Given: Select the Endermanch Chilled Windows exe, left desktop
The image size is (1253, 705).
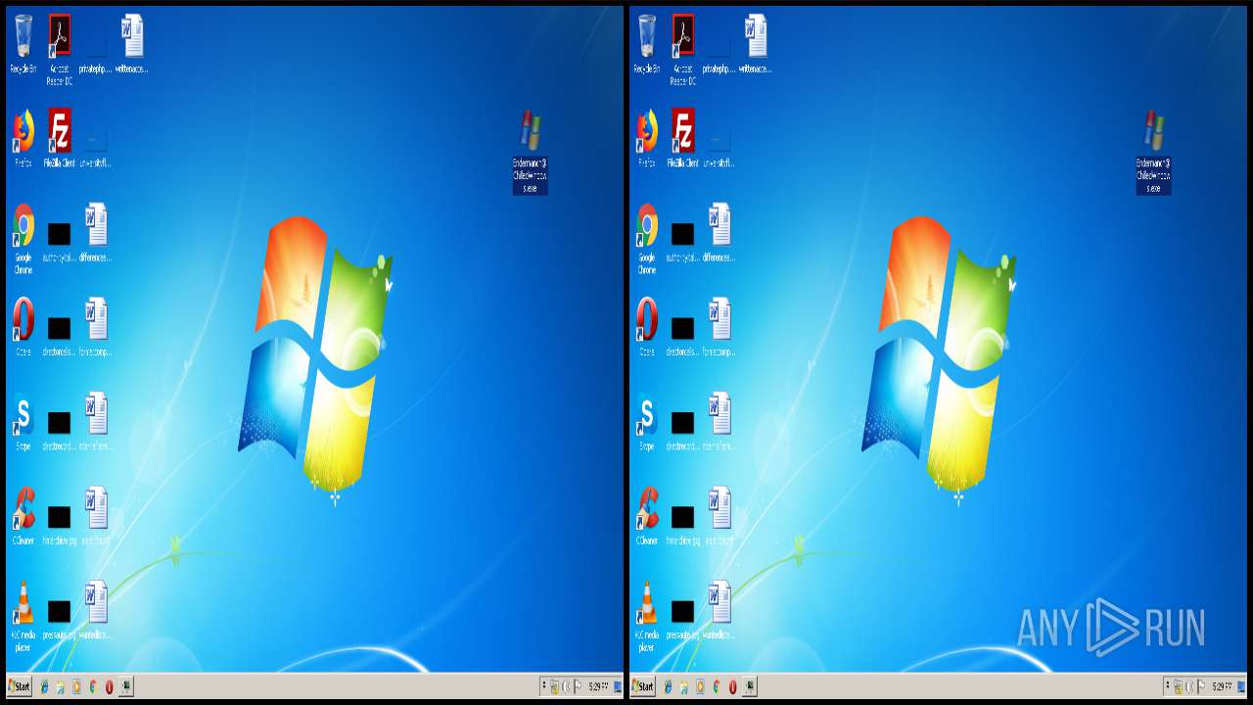Looking at the screenshot, I should click(530, 152).
